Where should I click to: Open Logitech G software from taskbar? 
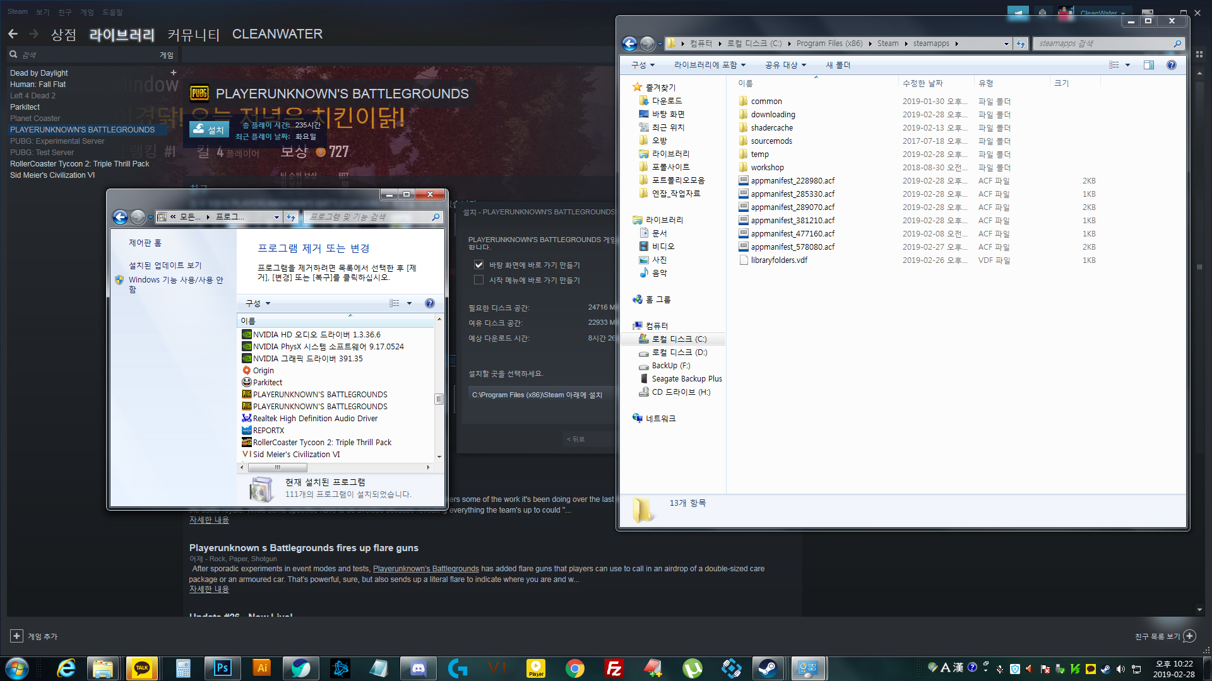click(x=457, y=668)
